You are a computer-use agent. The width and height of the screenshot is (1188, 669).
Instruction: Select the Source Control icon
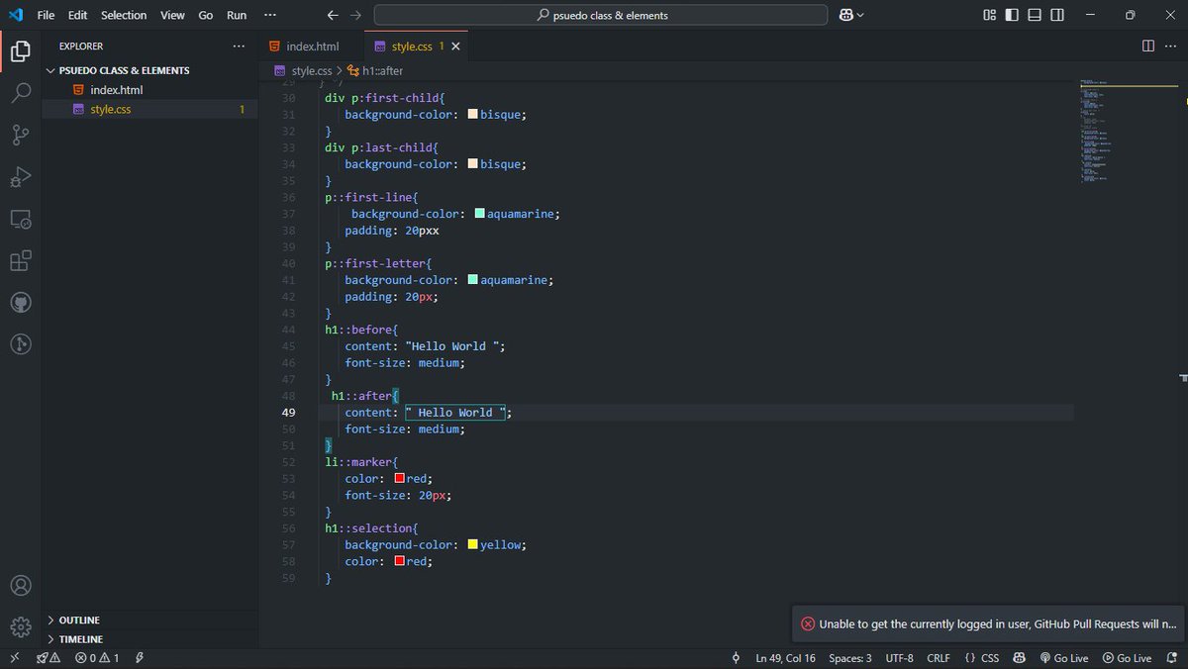20,135
